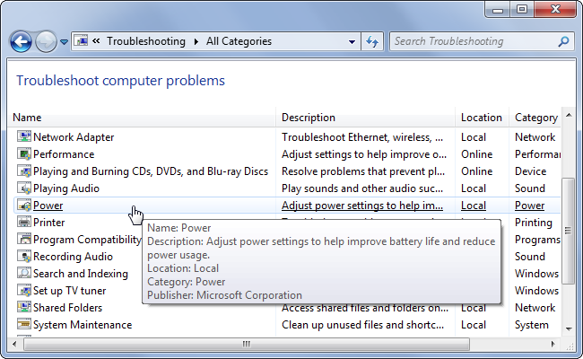Open the Performance troubleshooter icon
The height and width of the screenshot is (359, 583).
click(x=24, y=153)
